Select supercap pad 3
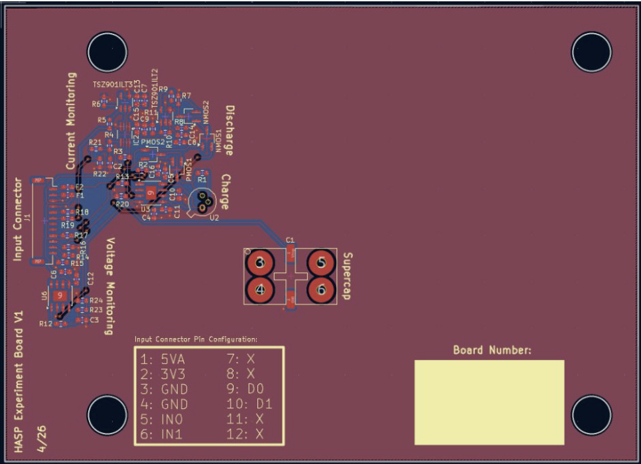The image size is (641, 464). coord(260,262)
